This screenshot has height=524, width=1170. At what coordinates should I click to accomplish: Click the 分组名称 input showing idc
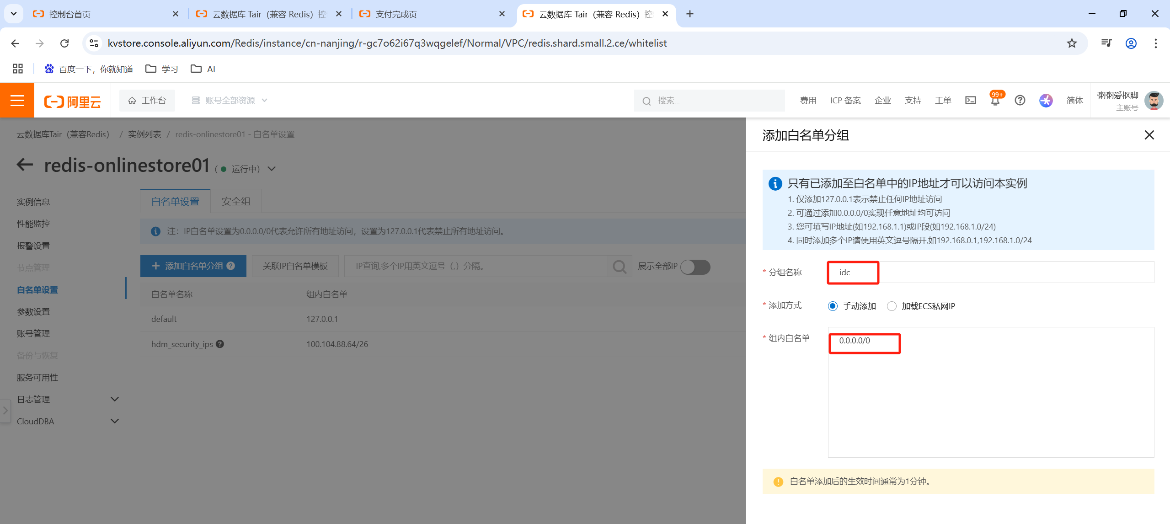point(852,272)
